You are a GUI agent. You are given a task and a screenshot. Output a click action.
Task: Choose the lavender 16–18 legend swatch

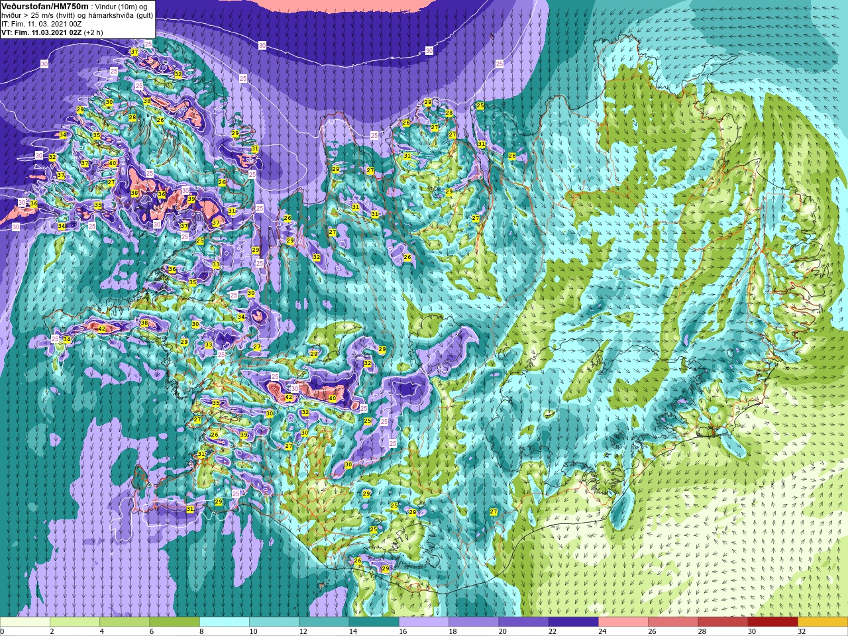click(424, 622)
